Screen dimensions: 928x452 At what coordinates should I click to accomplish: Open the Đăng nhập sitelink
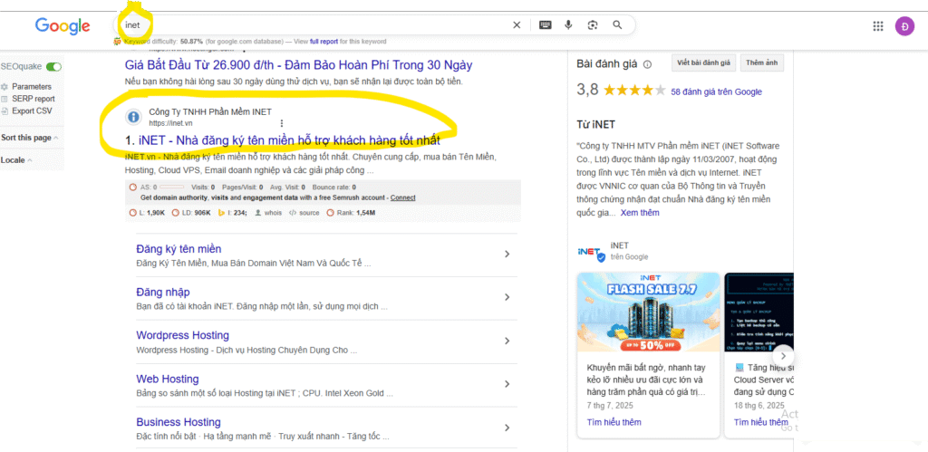click(x=163, y=293)
